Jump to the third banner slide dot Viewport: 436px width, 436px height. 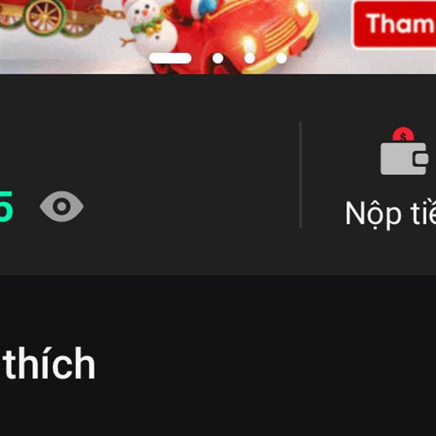click(249, 58)
